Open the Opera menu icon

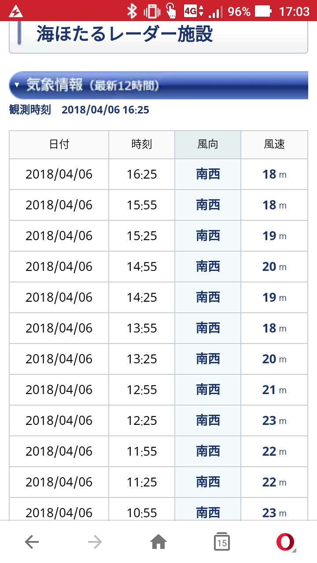pyautogui.click(x=285, y=542)
